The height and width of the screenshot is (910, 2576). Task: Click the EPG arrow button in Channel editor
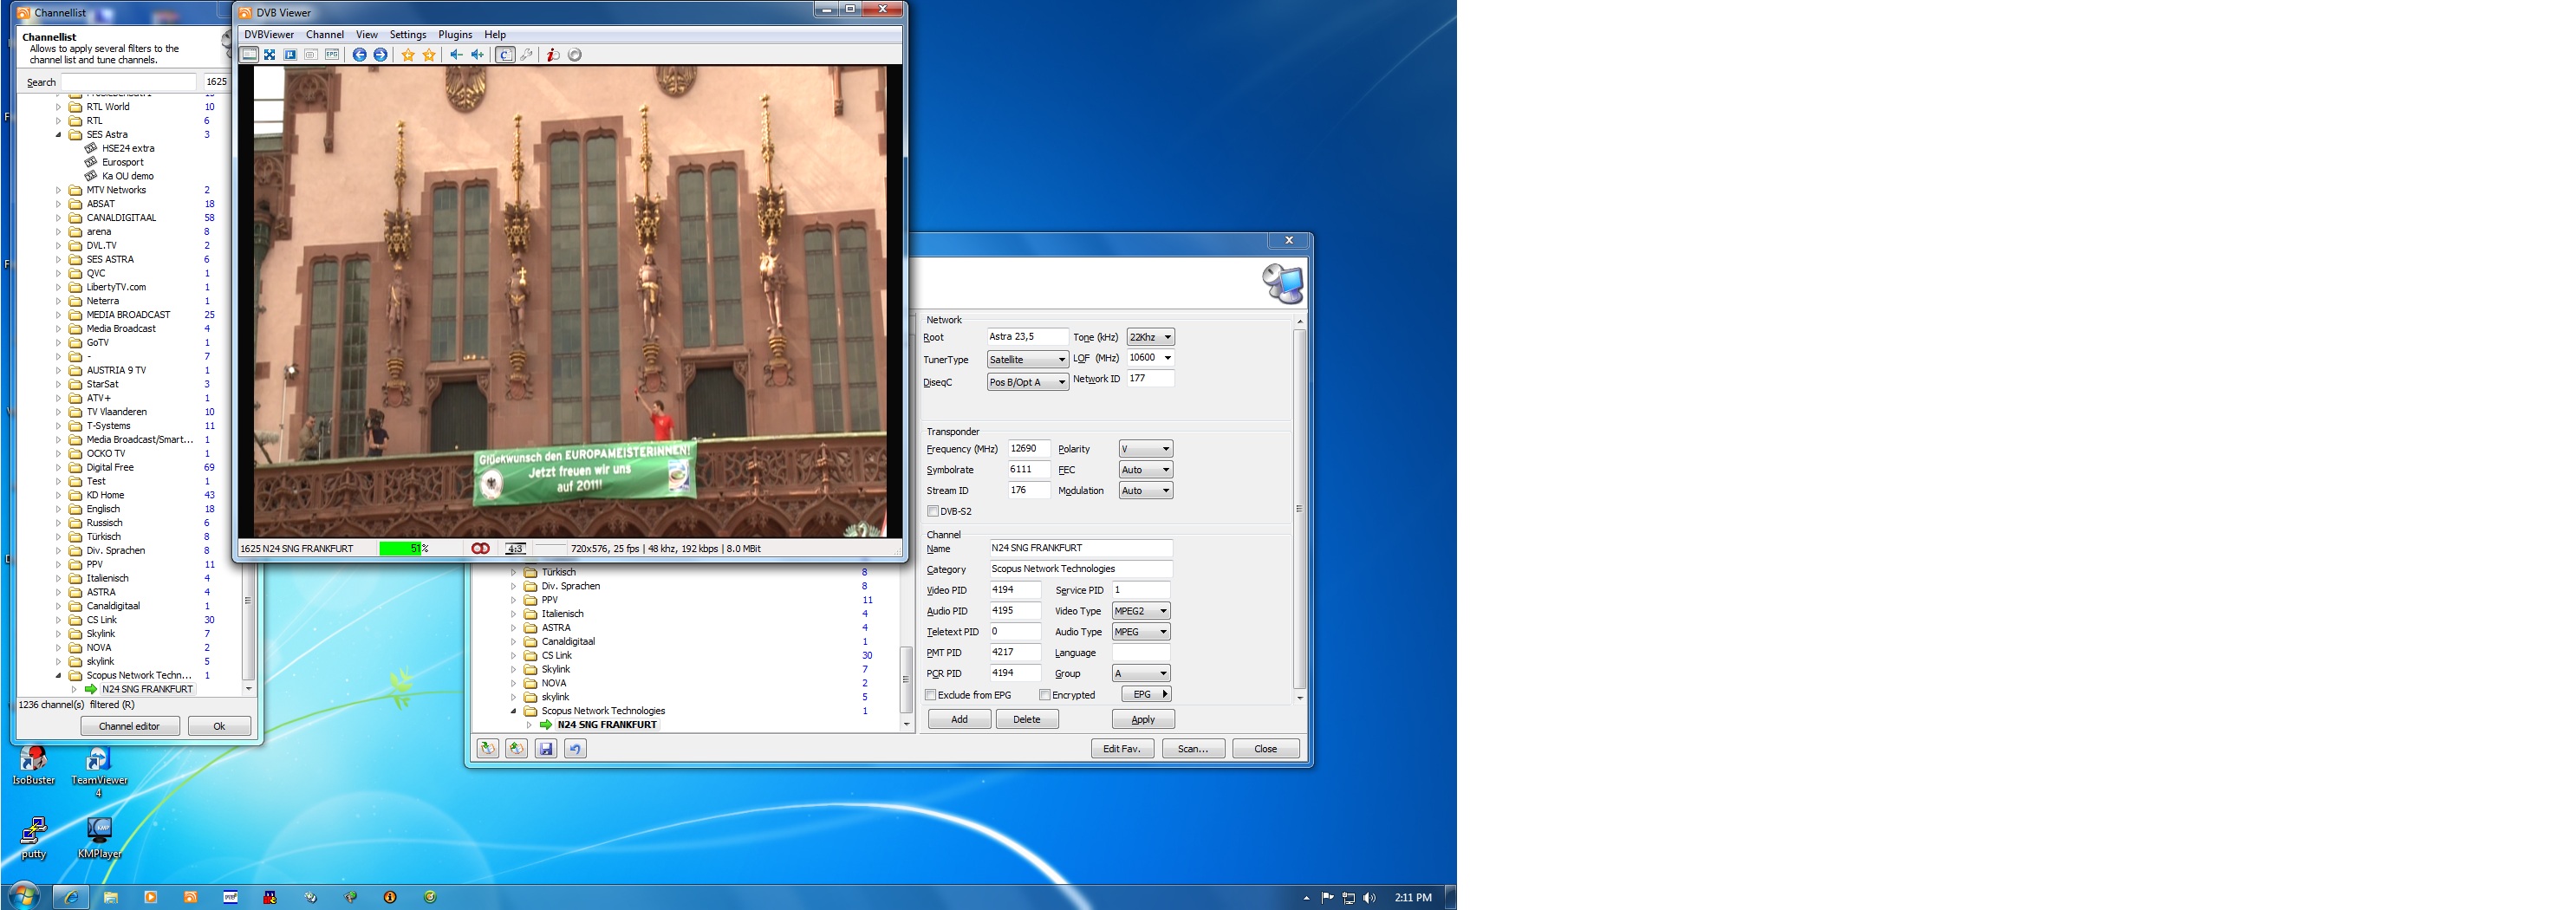(1146, 695)
